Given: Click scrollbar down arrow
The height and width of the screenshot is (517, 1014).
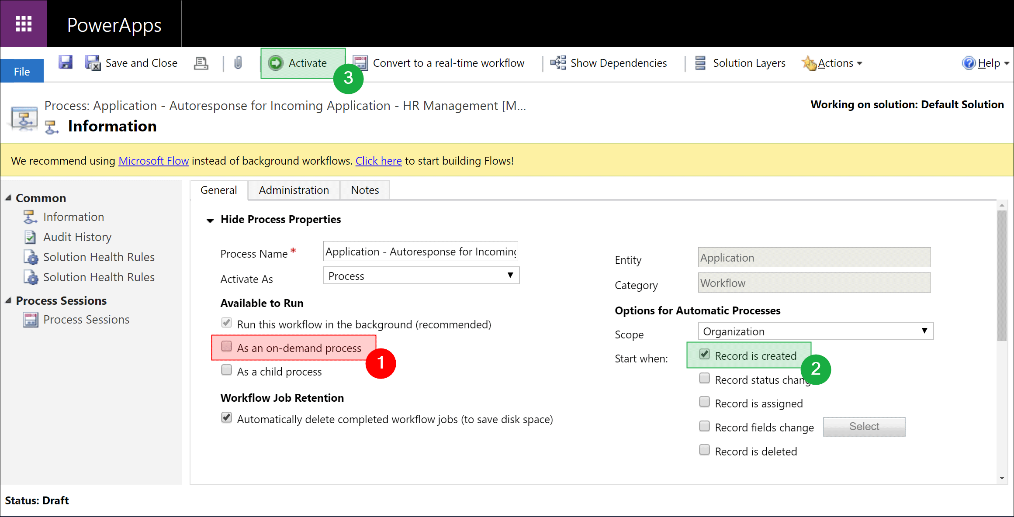Looking at the screenshot, I should click(1002, 478).
